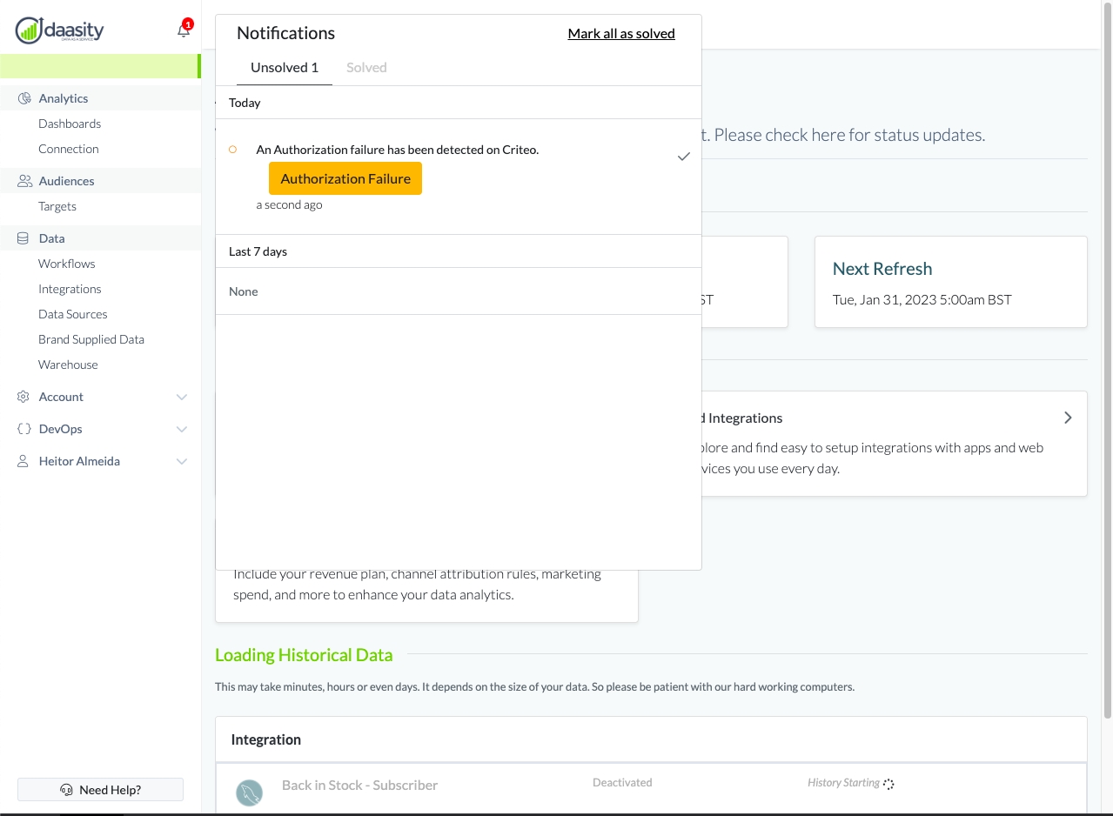Image resolution: width=1113 pixels, height=816 pixels.
Task: Click the orange unsolved status circle
Action: 232,150
